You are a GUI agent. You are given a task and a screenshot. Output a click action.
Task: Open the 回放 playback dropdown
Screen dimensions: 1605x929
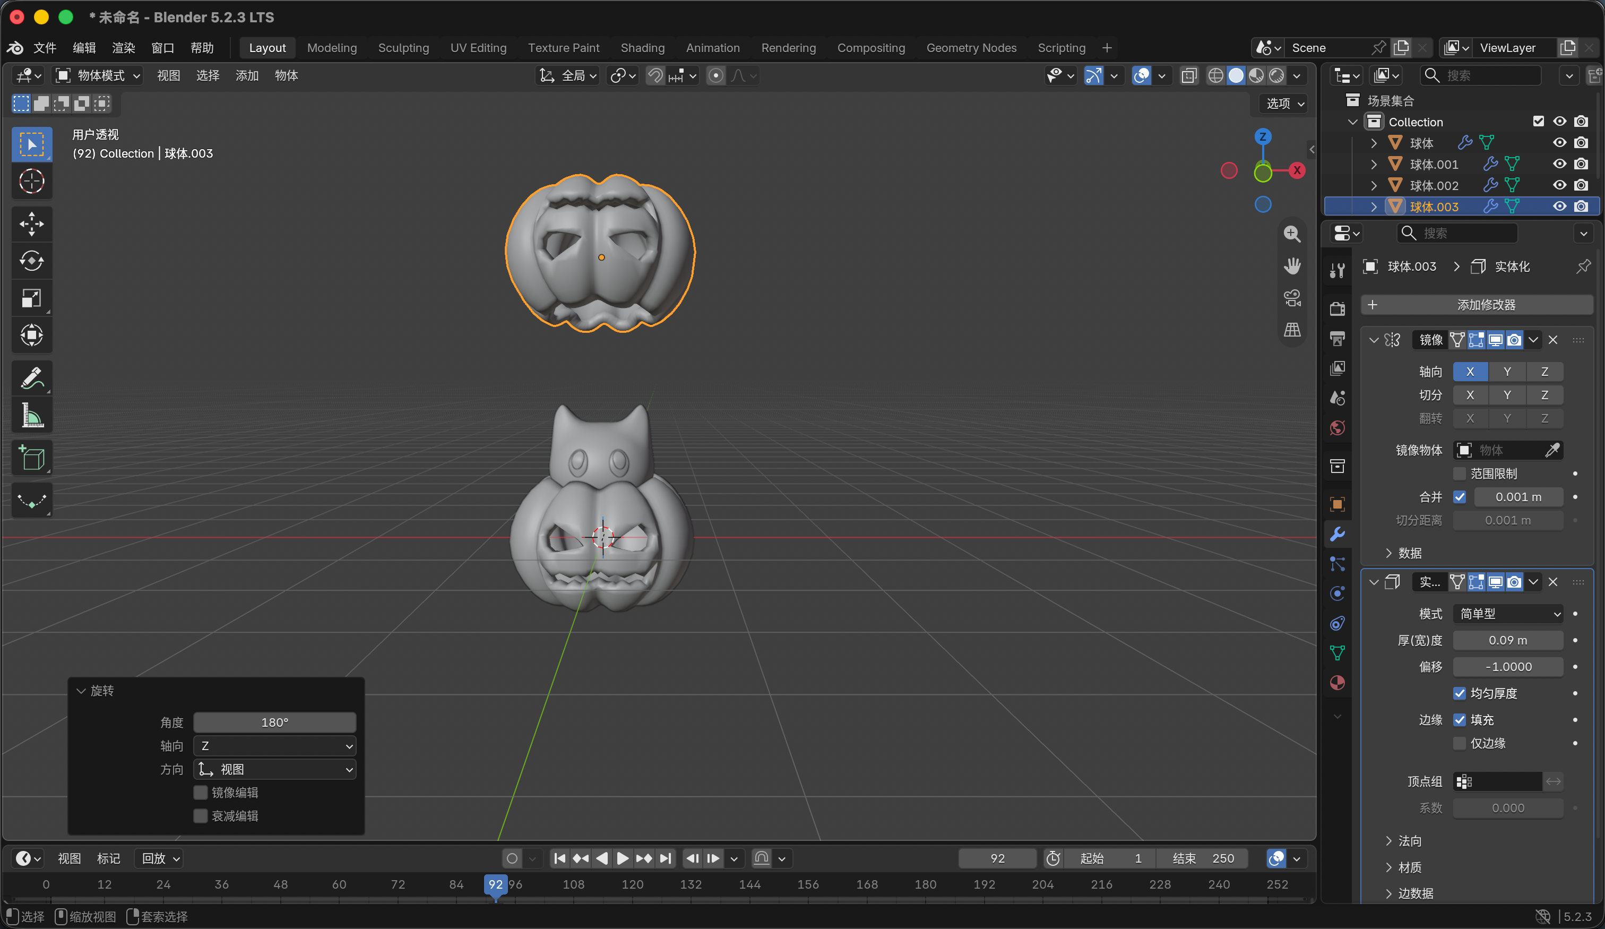(x=159, y=858)
